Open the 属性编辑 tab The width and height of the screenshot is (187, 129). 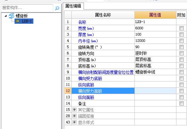(x=73, y=6)
